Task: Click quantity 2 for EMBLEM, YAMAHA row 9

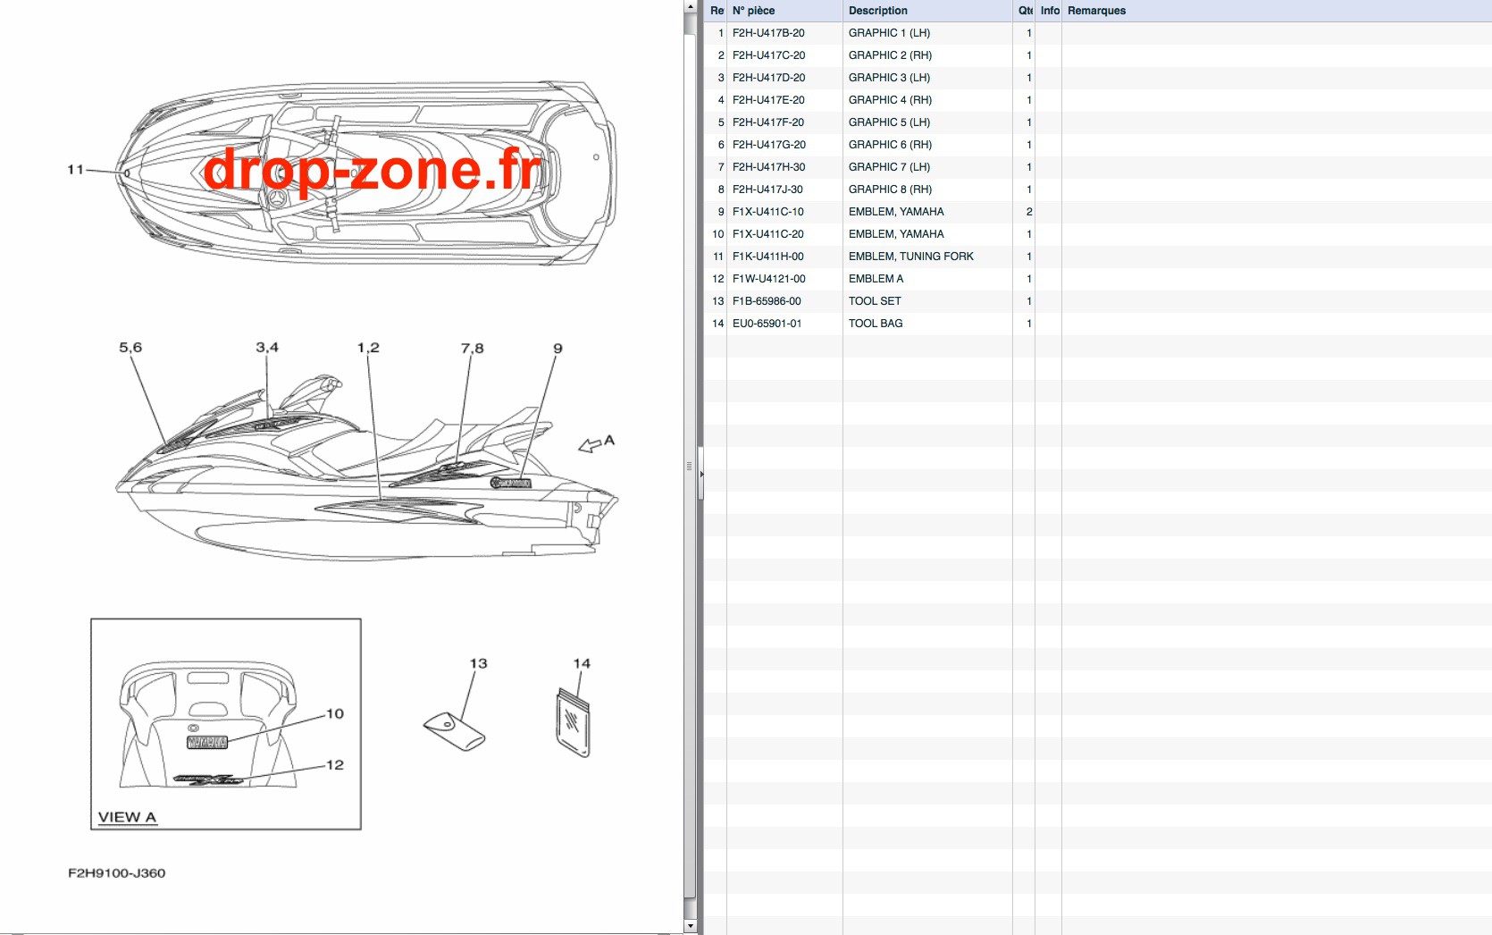Action: 1029,212
